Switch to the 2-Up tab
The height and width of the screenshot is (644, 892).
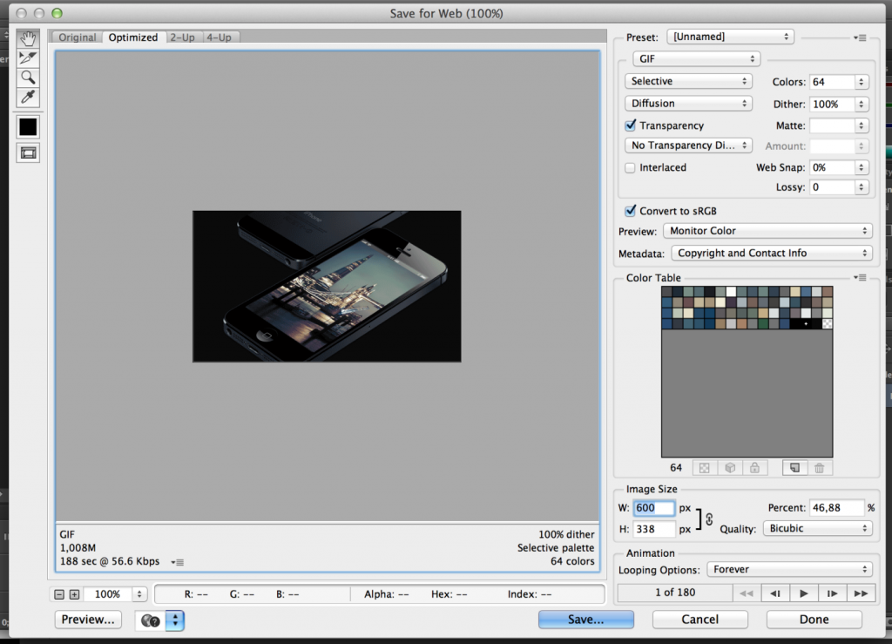pyautogui.click(x=183, y=37)
